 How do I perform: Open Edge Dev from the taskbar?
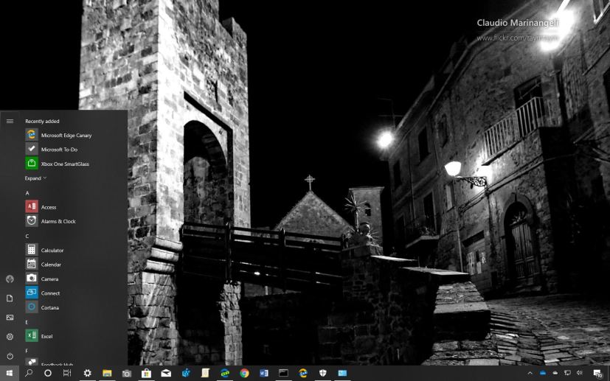[225, 373]
